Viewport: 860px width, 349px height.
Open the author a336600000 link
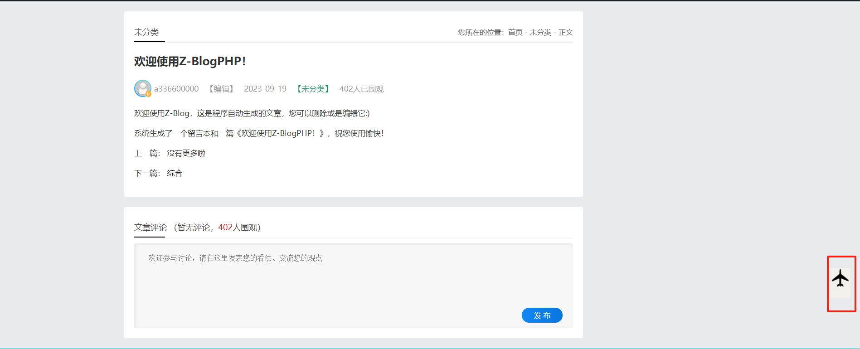176,89
